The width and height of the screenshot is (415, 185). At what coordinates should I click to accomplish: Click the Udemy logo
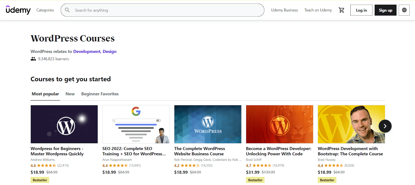pos(18,10)
